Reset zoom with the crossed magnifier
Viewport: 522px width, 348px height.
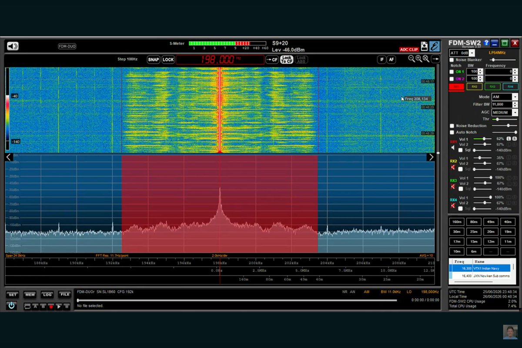click(x=426, y=59)
